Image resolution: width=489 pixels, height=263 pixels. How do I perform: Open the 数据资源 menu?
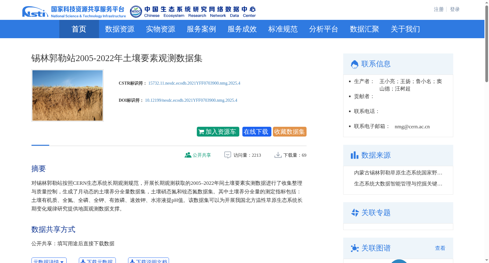(120, 29)
